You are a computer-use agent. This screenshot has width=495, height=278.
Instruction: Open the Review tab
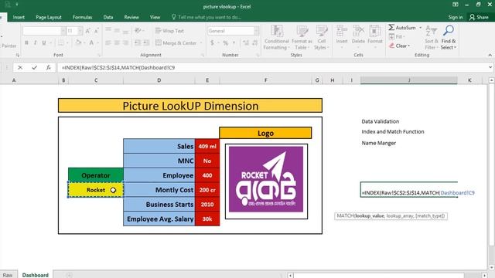pos(131,17)
